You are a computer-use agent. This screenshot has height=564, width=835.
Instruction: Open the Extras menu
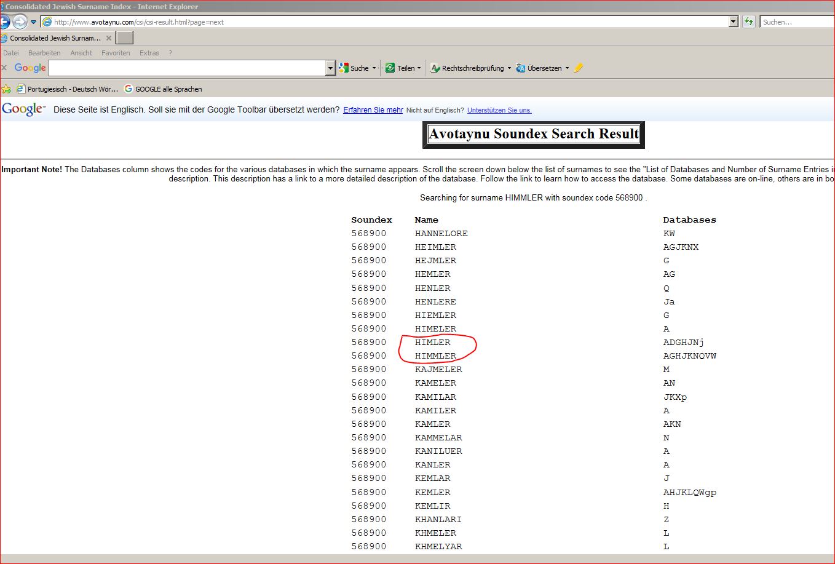coord(149,53)
